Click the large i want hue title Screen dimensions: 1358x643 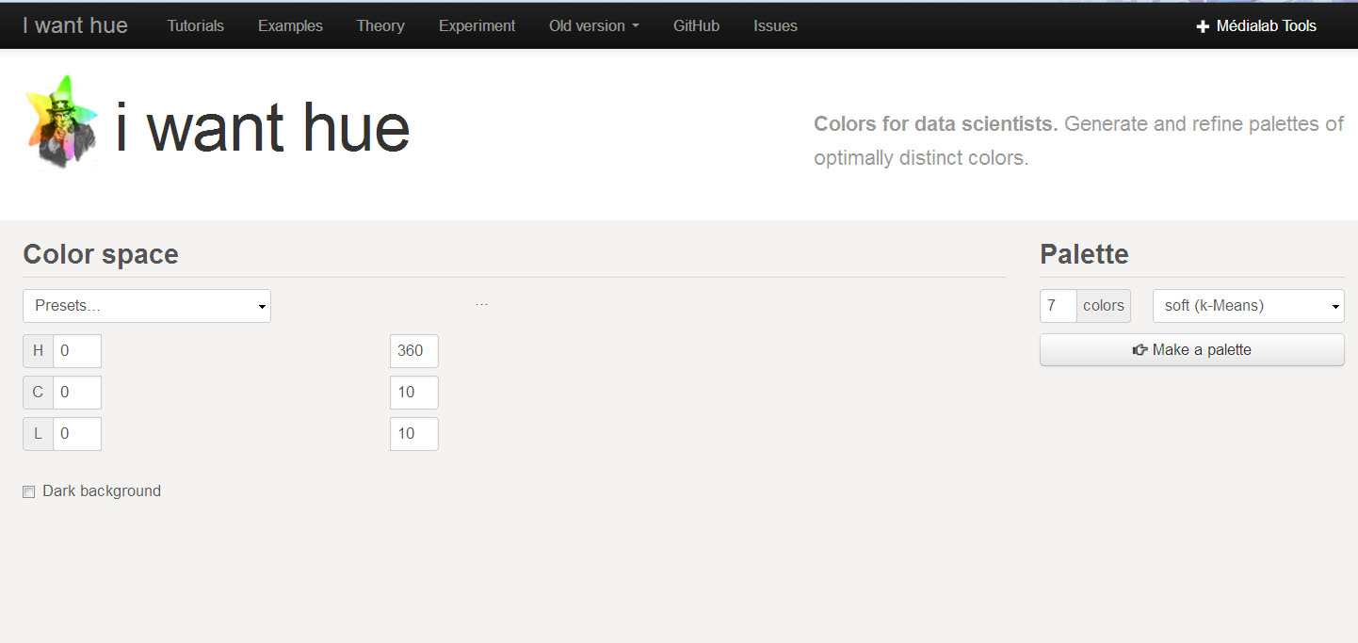pos(263,127)
